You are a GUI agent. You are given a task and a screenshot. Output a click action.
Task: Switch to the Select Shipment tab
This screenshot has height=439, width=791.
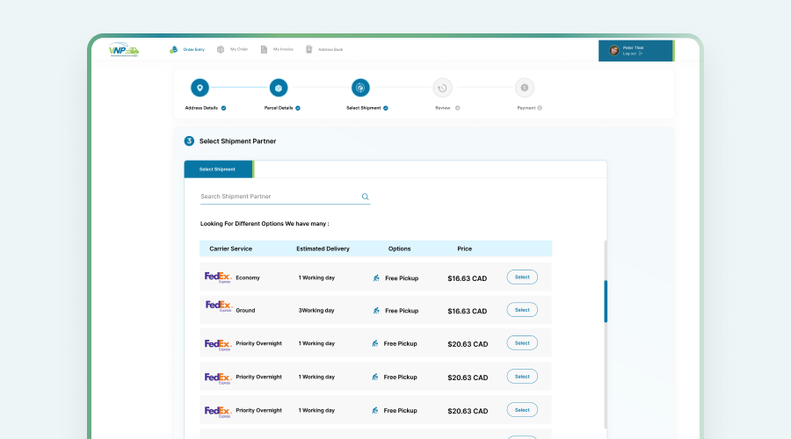[219, 169]
